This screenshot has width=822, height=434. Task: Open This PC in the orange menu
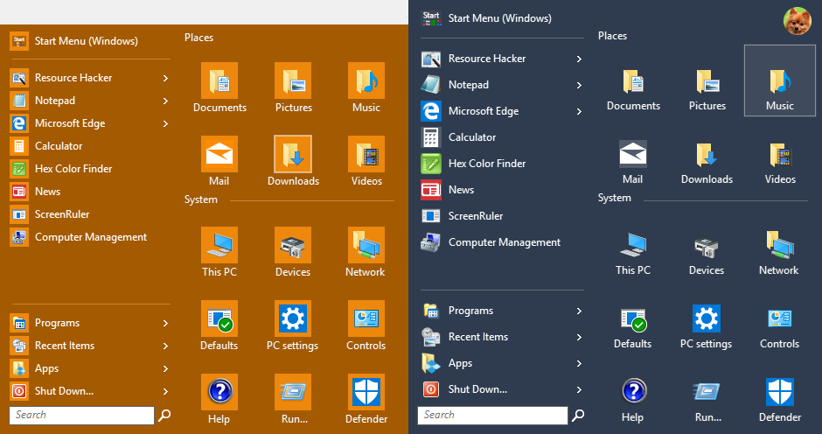coord(219,252)
